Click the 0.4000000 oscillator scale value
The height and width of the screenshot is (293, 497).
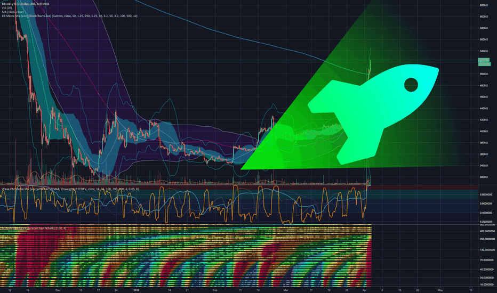[x=486, y=213]
